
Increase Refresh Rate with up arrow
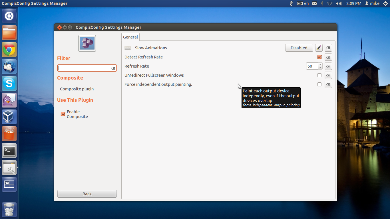pyautogui.click(x=320, y=65)
